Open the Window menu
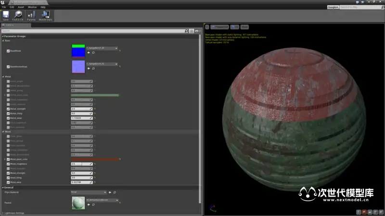The image size is (385, 216). [32, 7]
